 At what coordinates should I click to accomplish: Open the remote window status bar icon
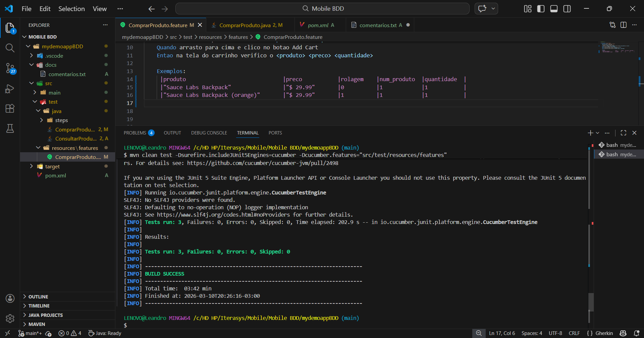pos(7,333)
